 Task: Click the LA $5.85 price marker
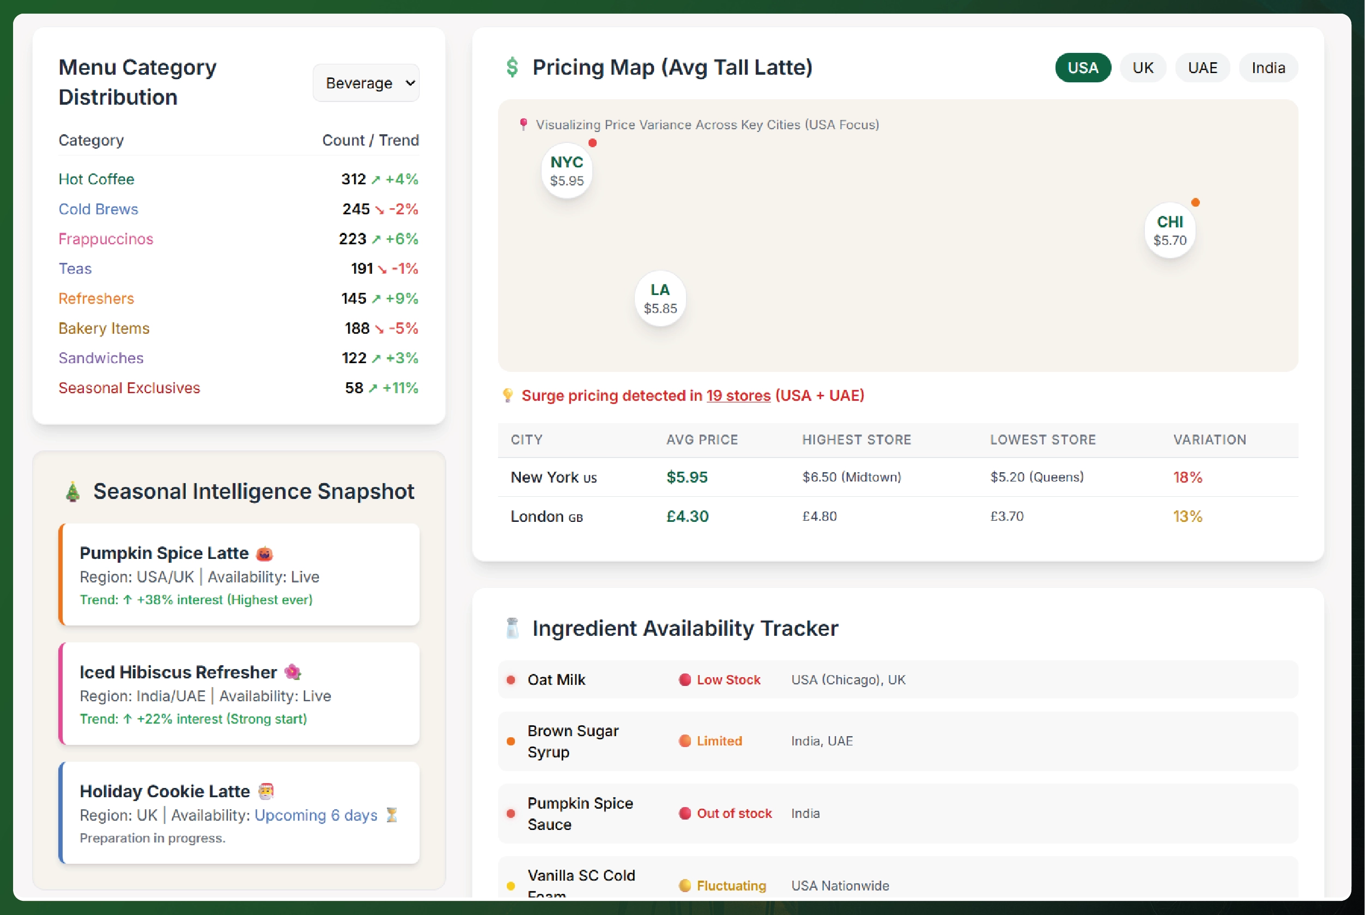pyautogui.click(x=660, y=298)
